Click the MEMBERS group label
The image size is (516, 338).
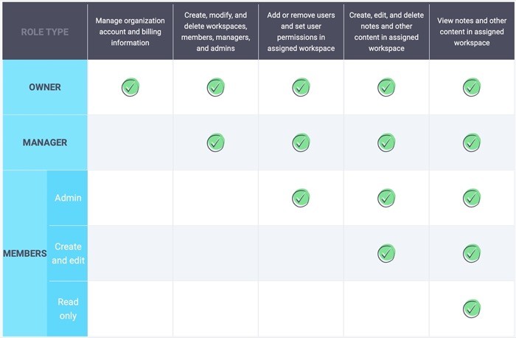pyautogui.click(x=24, y=253)
